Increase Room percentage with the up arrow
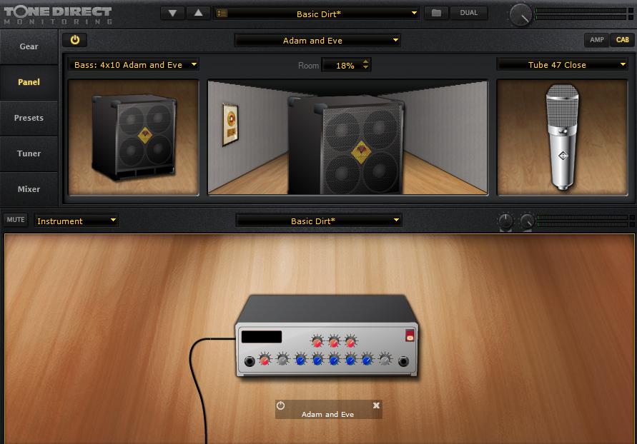 click(x=365, y=61)
